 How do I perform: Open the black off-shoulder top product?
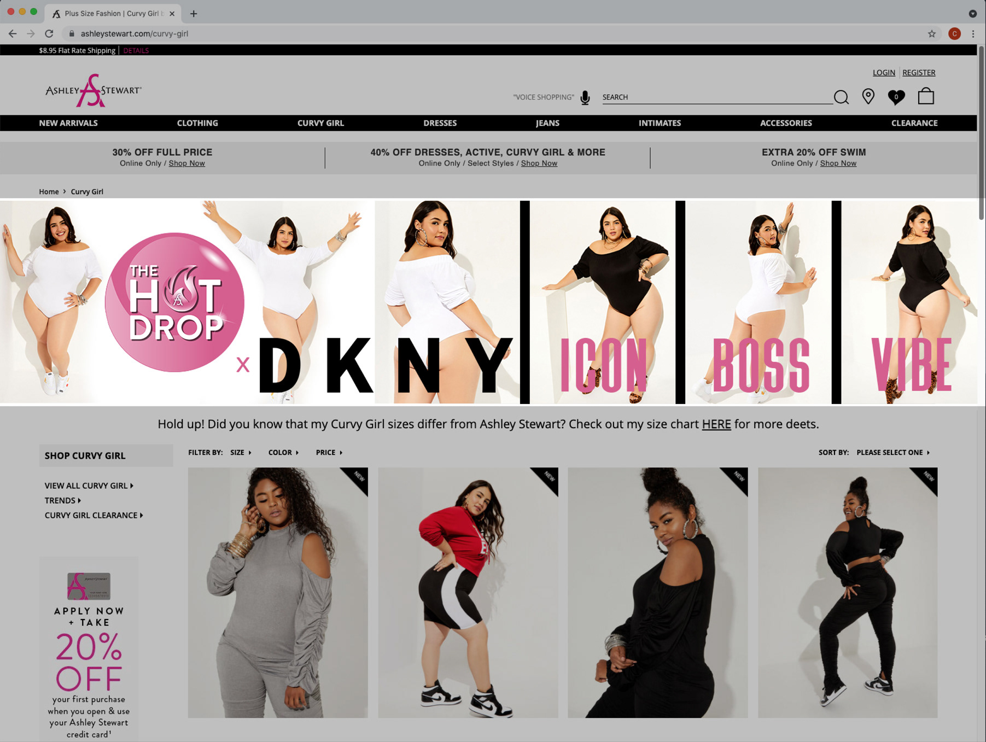pos(657,592)
